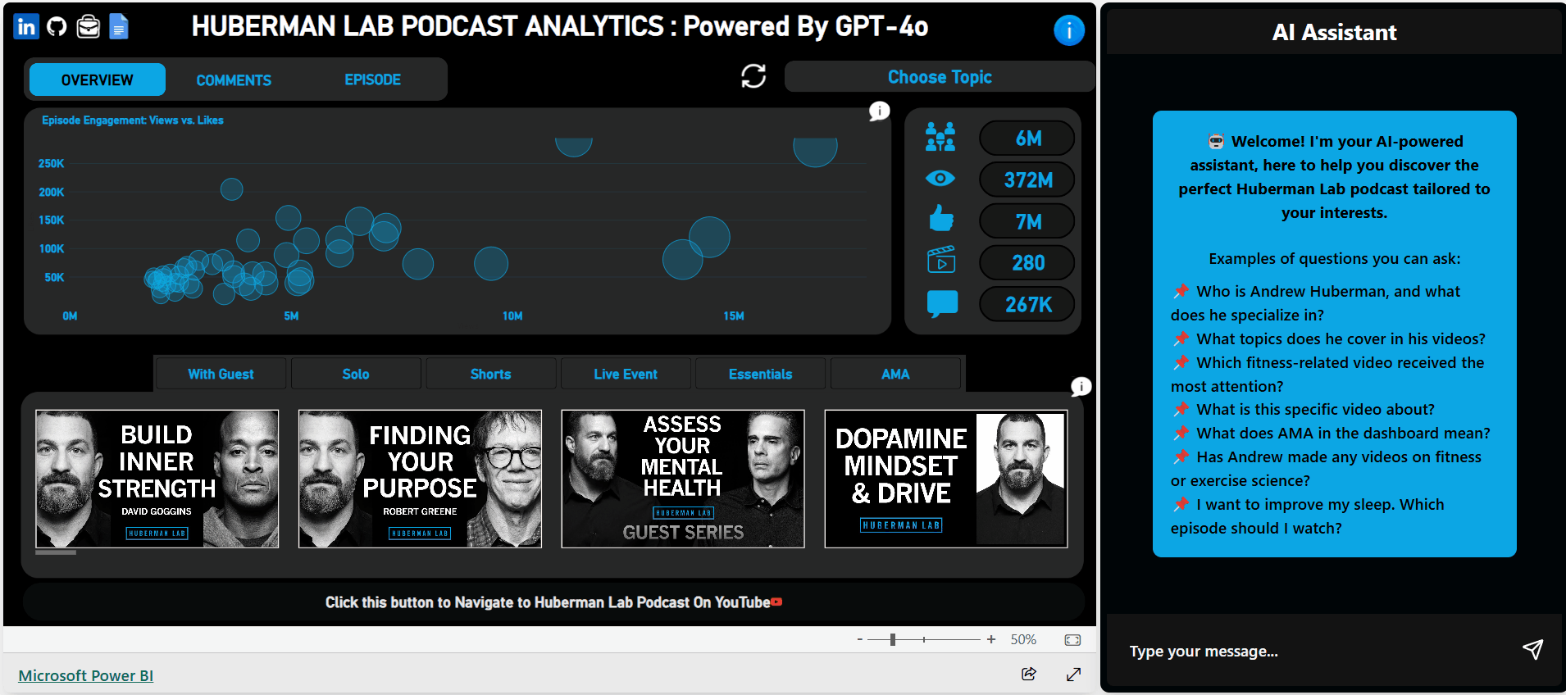Click the subscribers people icon

tap(940, 137)
